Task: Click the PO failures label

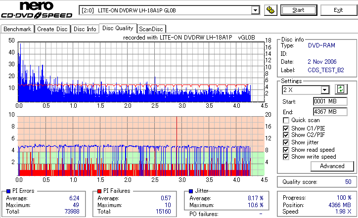Action: (x=204, y=214)
